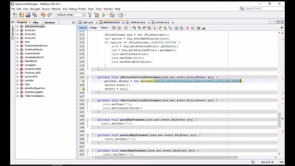This screenshot has height=166, width=295.
Task: Expand the ChatSocketMultiPunto project node
Action: [18, 46]
